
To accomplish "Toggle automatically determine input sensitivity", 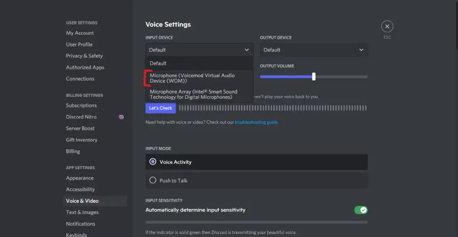I will [361, 210].
